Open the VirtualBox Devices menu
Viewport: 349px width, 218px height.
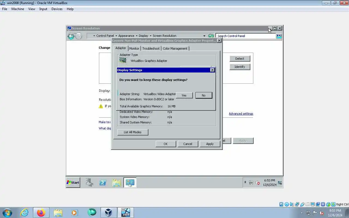point(57,9)
